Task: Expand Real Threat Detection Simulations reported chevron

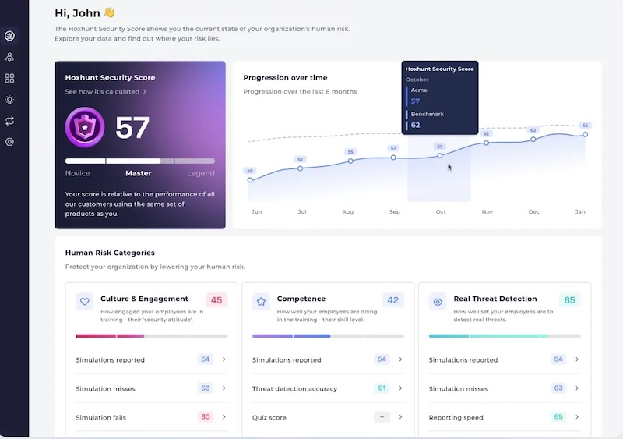Action: tap(577, 359)
